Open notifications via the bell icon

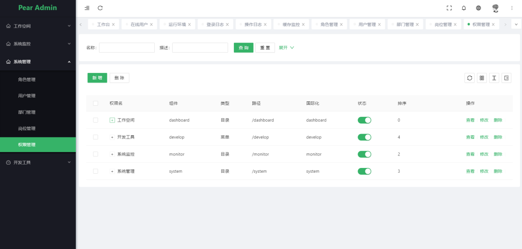464,8
